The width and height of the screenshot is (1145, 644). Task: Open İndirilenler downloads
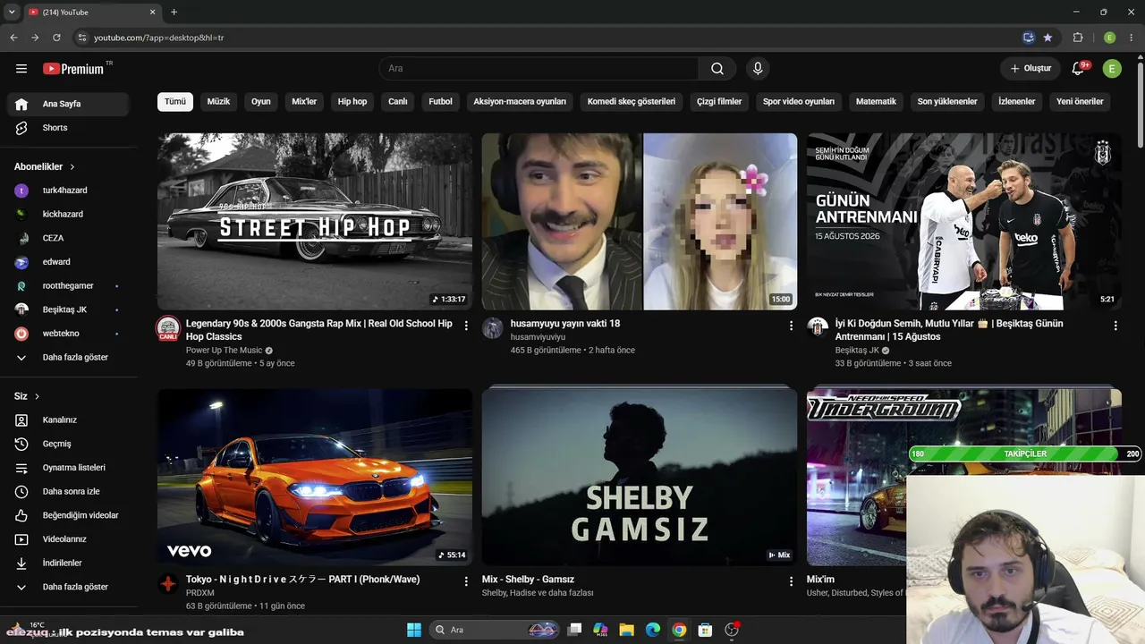(x=68, y=563)
